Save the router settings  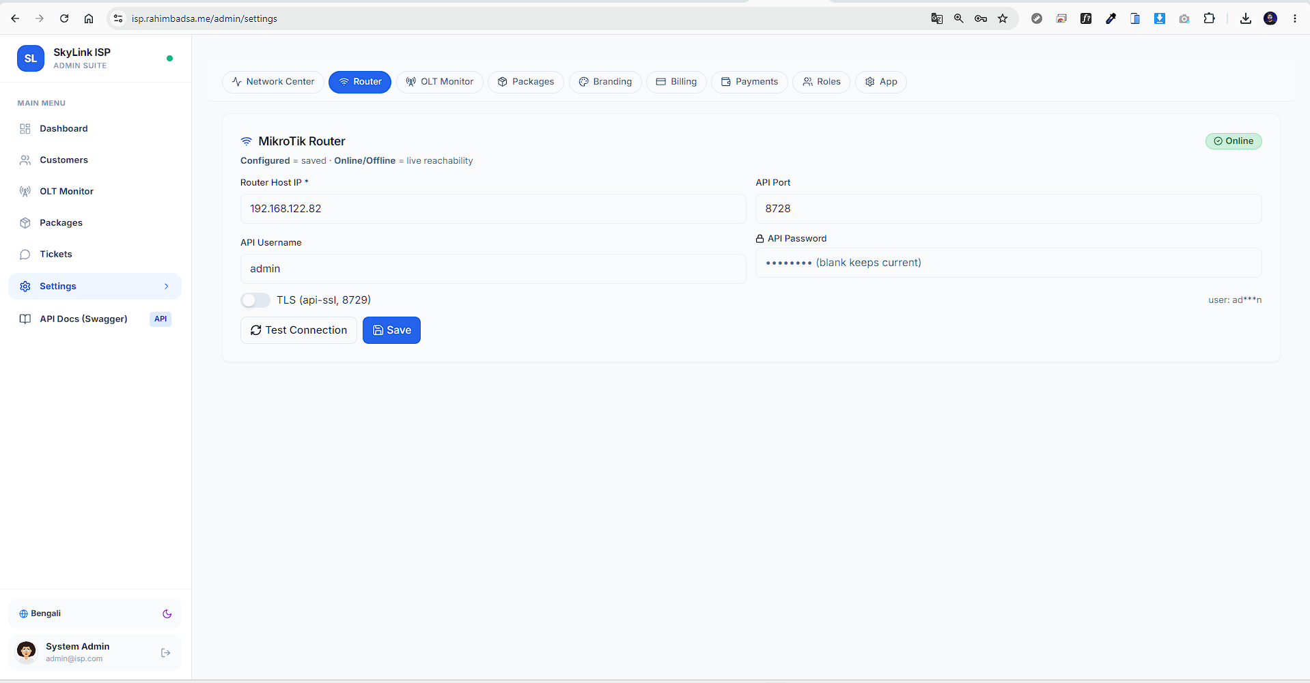point(391,330)
